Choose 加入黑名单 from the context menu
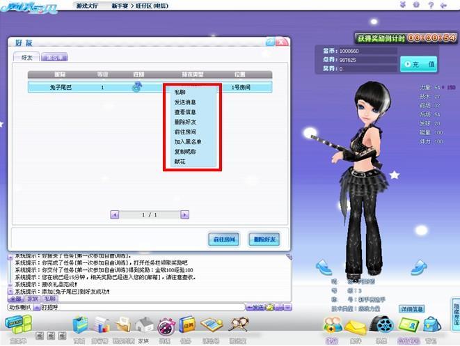The image size is (460, 346). pyautogui.click(x=188, y=142)
